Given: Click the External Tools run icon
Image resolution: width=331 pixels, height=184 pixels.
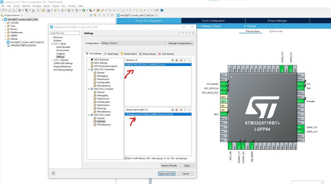Looking at the screenshot, I should tap(90, 10).
